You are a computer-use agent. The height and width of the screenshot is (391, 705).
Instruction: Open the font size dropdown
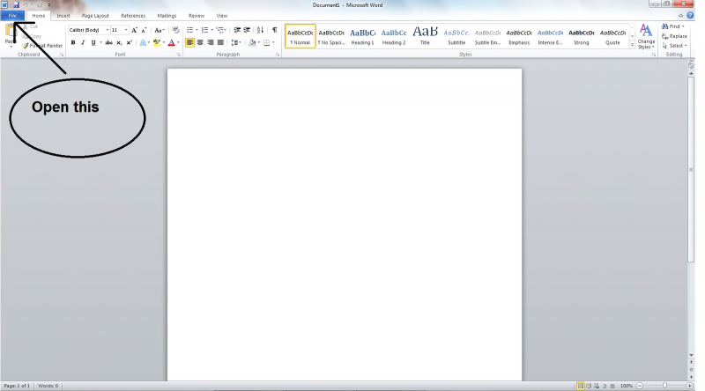click(x=124, y=30)
